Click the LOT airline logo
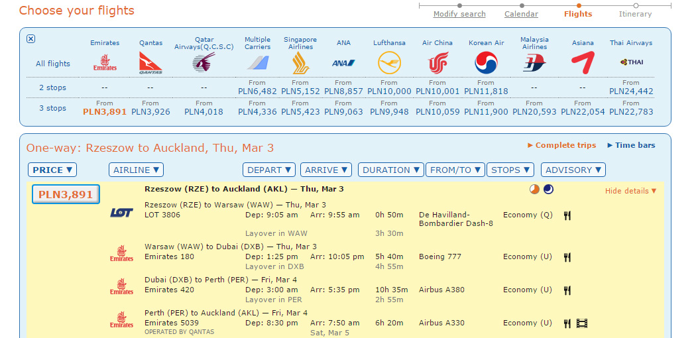This screenshot has width=696, height=338. (x=121, y=213)
